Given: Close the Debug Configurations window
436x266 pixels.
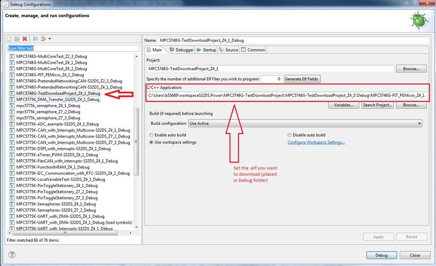Looking at the screenshot, I should coord(427,3).
